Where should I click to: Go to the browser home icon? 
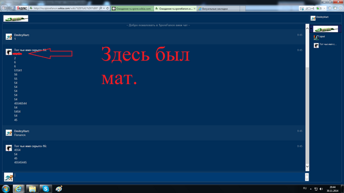pyautogui.click(x=329, y=8)
